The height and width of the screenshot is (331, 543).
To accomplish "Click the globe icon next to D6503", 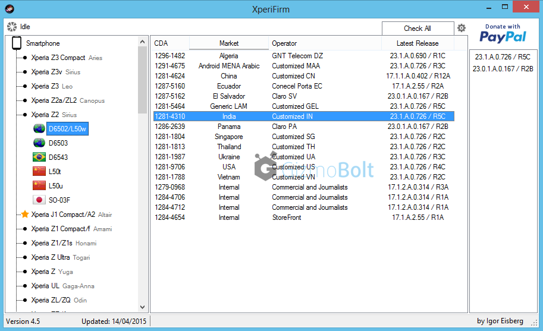I will coord(39,143).
